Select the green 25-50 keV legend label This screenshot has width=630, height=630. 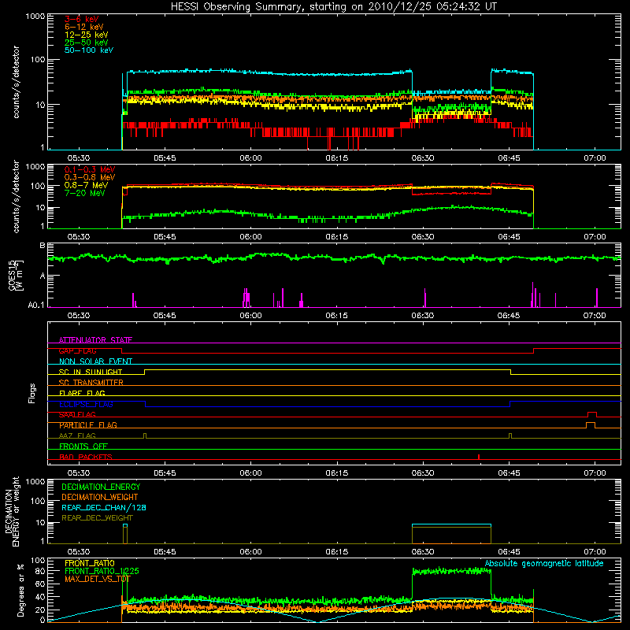tap(87, 43)
